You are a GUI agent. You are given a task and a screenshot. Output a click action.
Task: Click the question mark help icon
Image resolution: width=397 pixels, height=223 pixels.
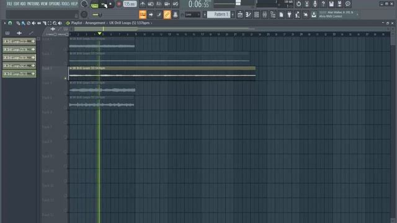click(x=323, y=4)
